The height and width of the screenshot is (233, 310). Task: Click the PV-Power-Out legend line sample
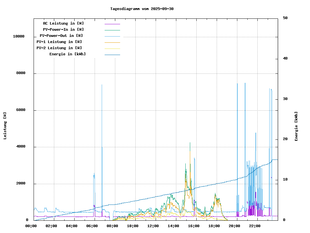pyautogui.click(x=112, y=36)
